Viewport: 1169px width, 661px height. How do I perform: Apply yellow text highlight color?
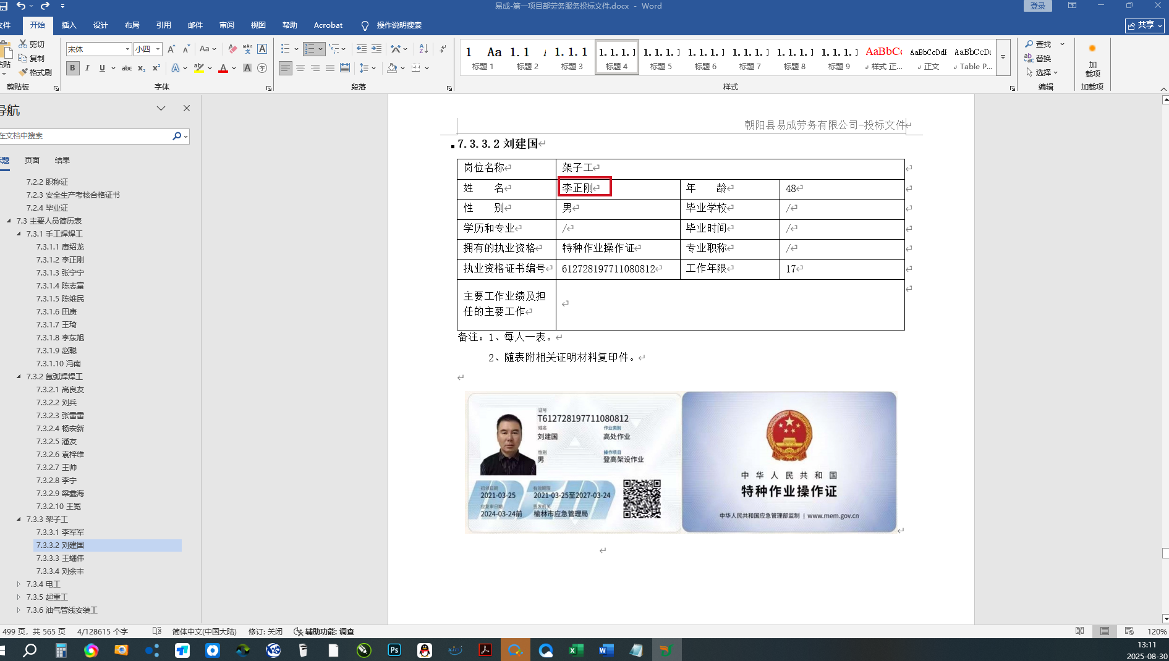198,68
